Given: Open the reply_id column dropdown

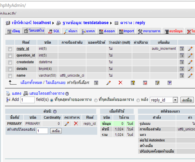Looking at the screenshot, I should [x=163, y=100].
